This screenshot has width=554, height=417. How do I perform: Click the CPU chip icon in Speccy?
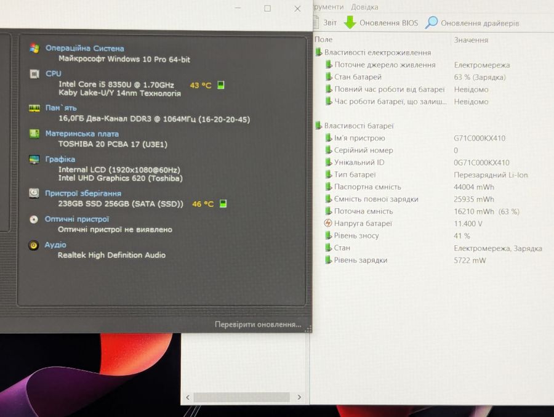34,74
